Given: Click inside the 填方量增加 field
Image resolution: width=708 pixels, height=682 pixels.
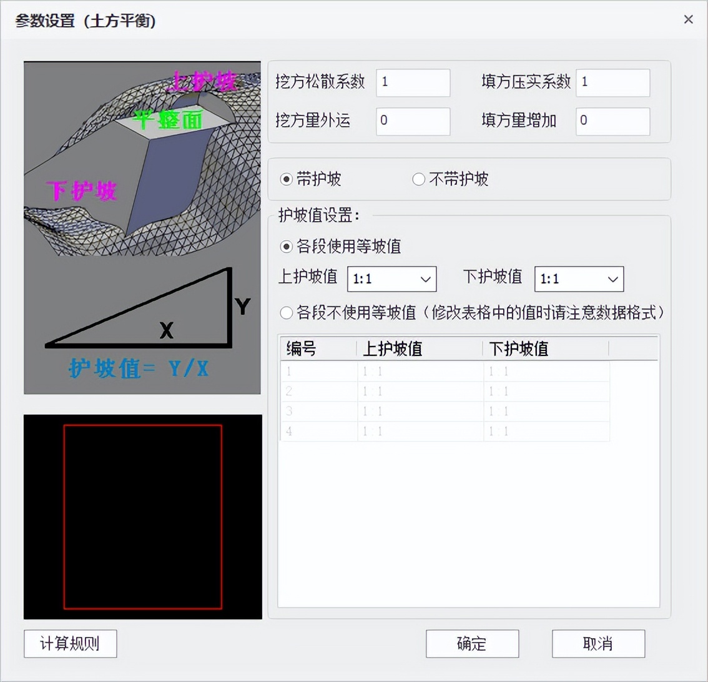Looking at the screenshot, I should click(x=612, y=121).
